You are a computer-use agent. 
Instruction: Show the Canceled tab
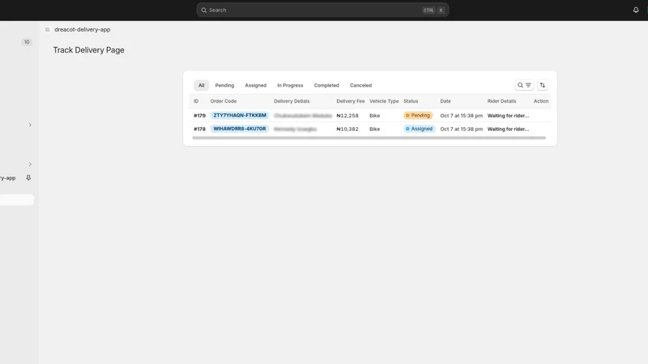click(360, 86)
